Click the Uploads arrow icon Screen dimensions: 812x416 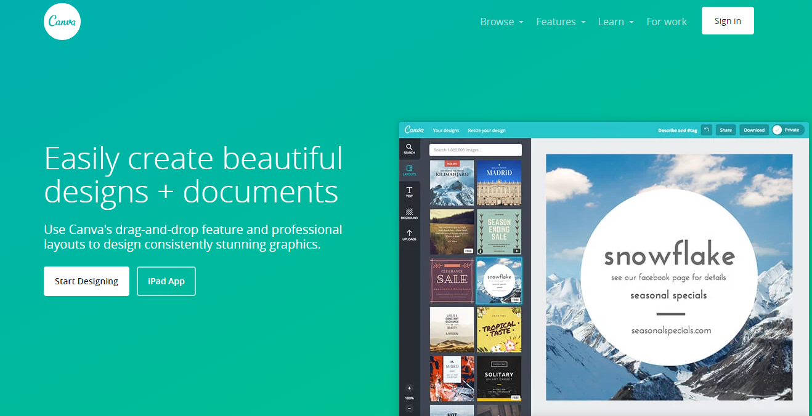pos(409,235)
